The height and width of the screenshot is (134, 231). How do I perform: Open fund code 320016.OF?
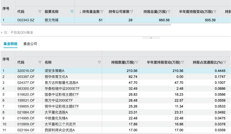coord(26,71)
